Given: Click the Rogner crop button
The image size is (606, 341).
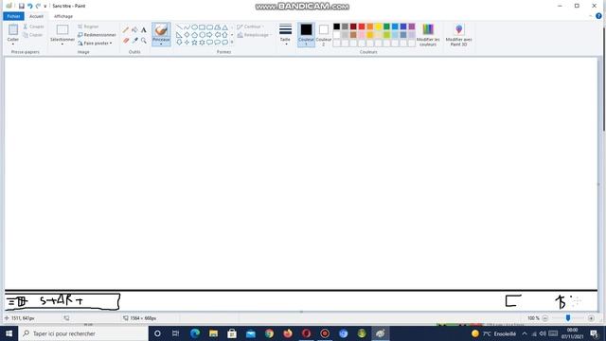Looking at the screenshot, I should 88,27.
